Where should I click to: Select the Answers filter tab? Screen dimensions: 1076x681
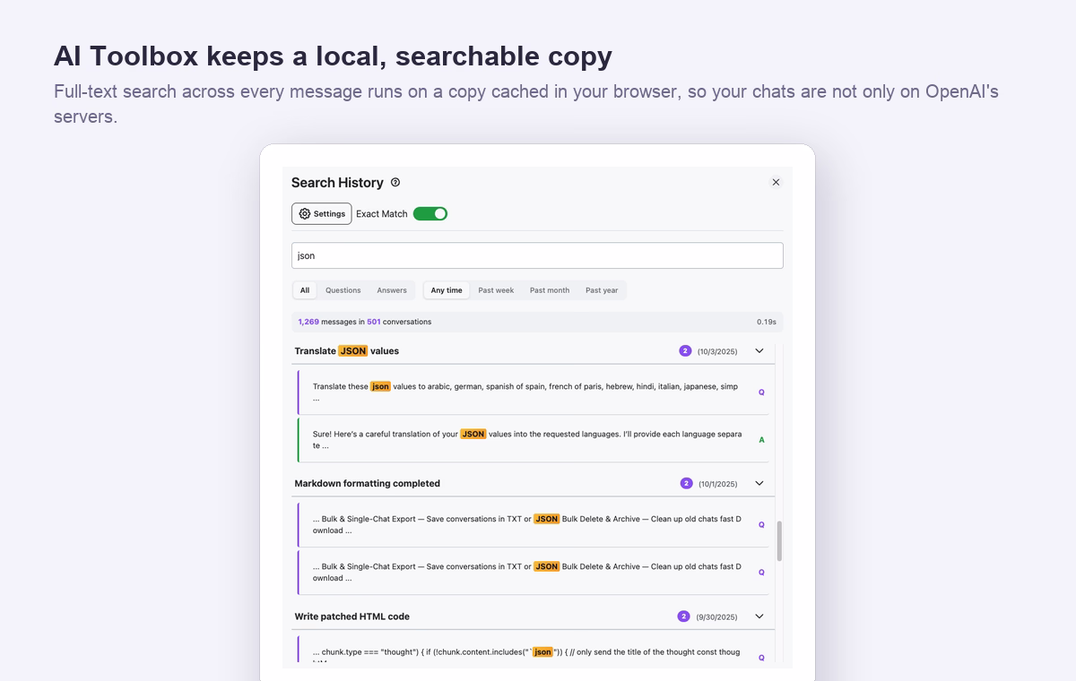click(x=392, y=290)
